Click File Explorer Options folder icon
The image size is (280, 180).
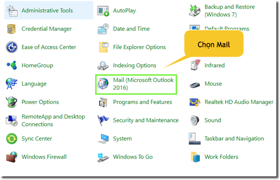tap(103, 47)
